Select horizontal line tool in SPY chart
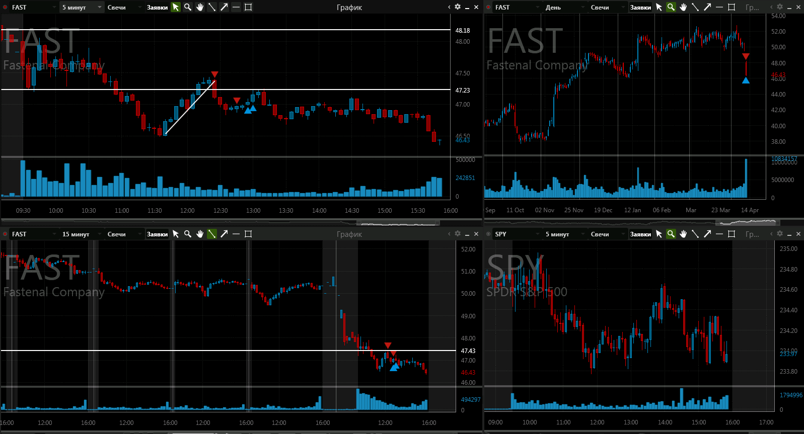Screen dimensions: 804x434 [719, 234]
